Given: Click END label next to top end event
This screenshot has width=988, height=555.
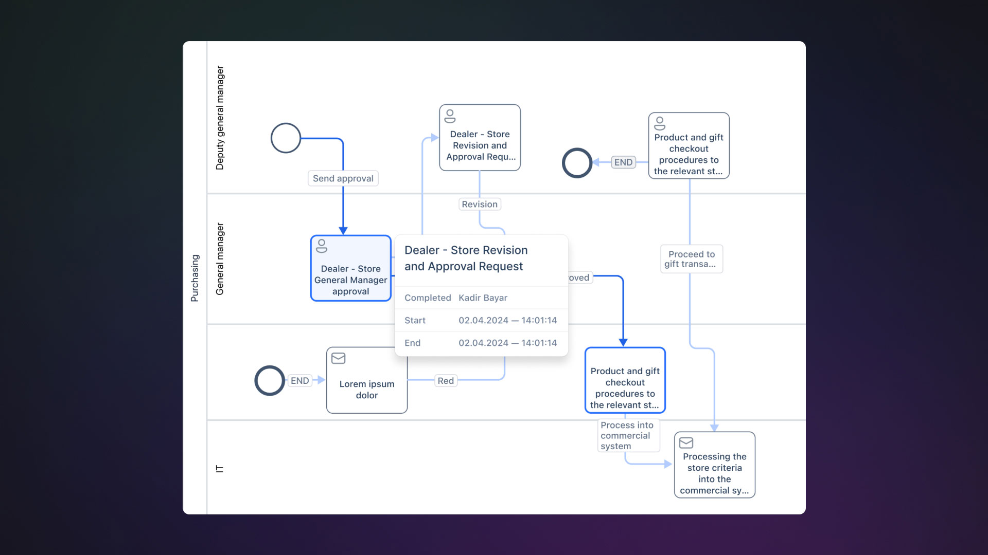Looking at the screenshot, I should 623,162.
